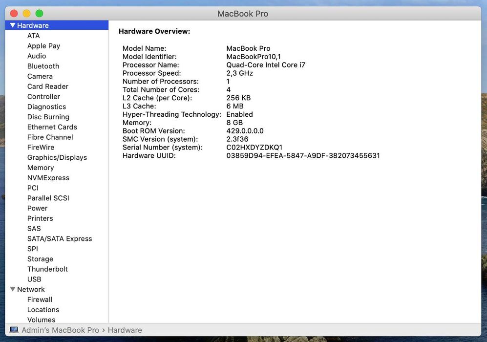Click Quad-Core Intel Core i7 value
The width and height of the screenshot is (487, 342).
point(266,65)
